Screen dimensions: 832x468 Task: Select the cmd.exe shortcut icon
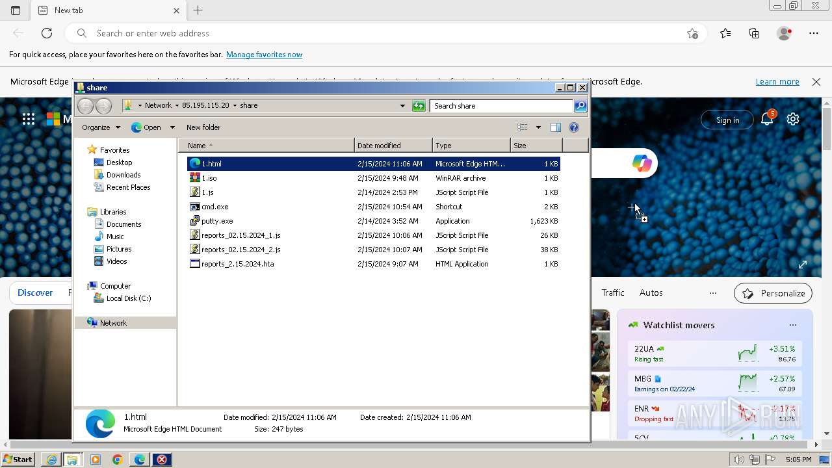(194, 207)
